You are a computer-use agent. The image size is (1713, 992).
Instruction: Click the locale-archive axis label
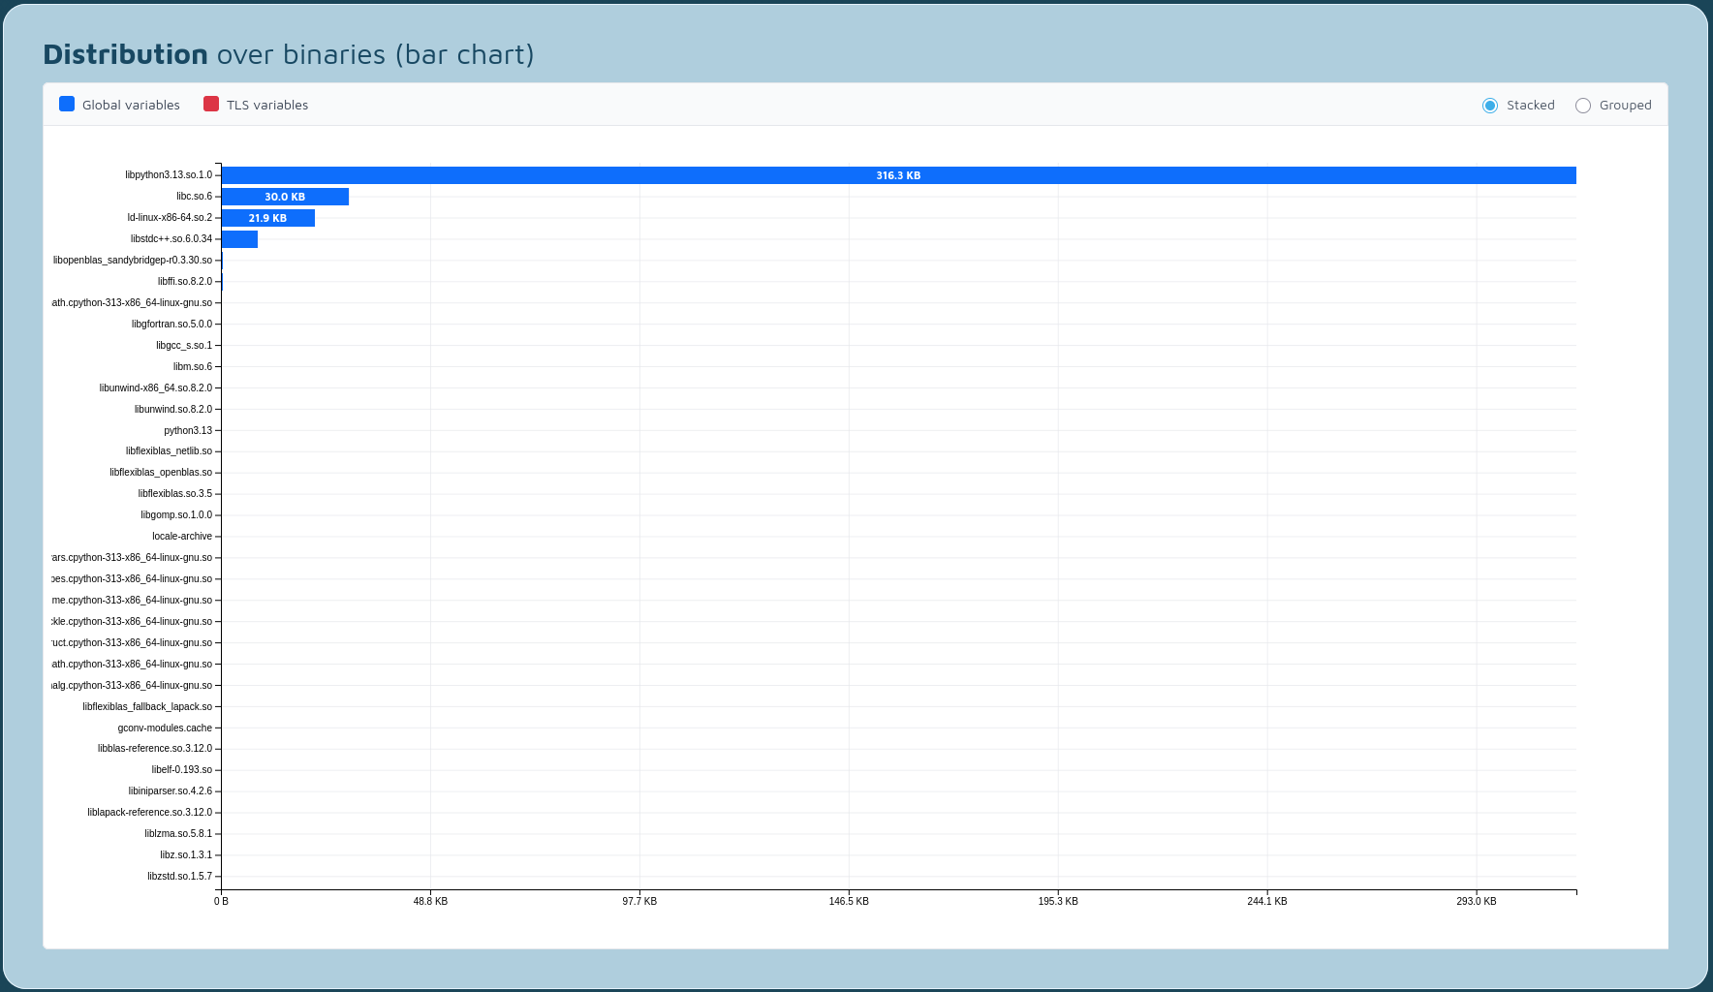(182, 537)
